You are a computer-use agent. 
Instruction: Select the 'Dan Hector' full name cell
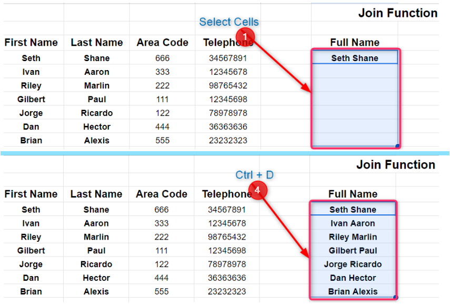click(x=353, y=278)
